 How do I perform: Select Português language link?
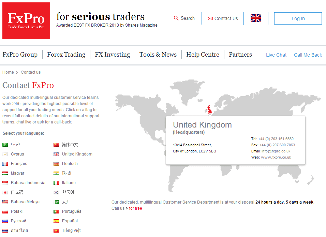coord(72,211)
